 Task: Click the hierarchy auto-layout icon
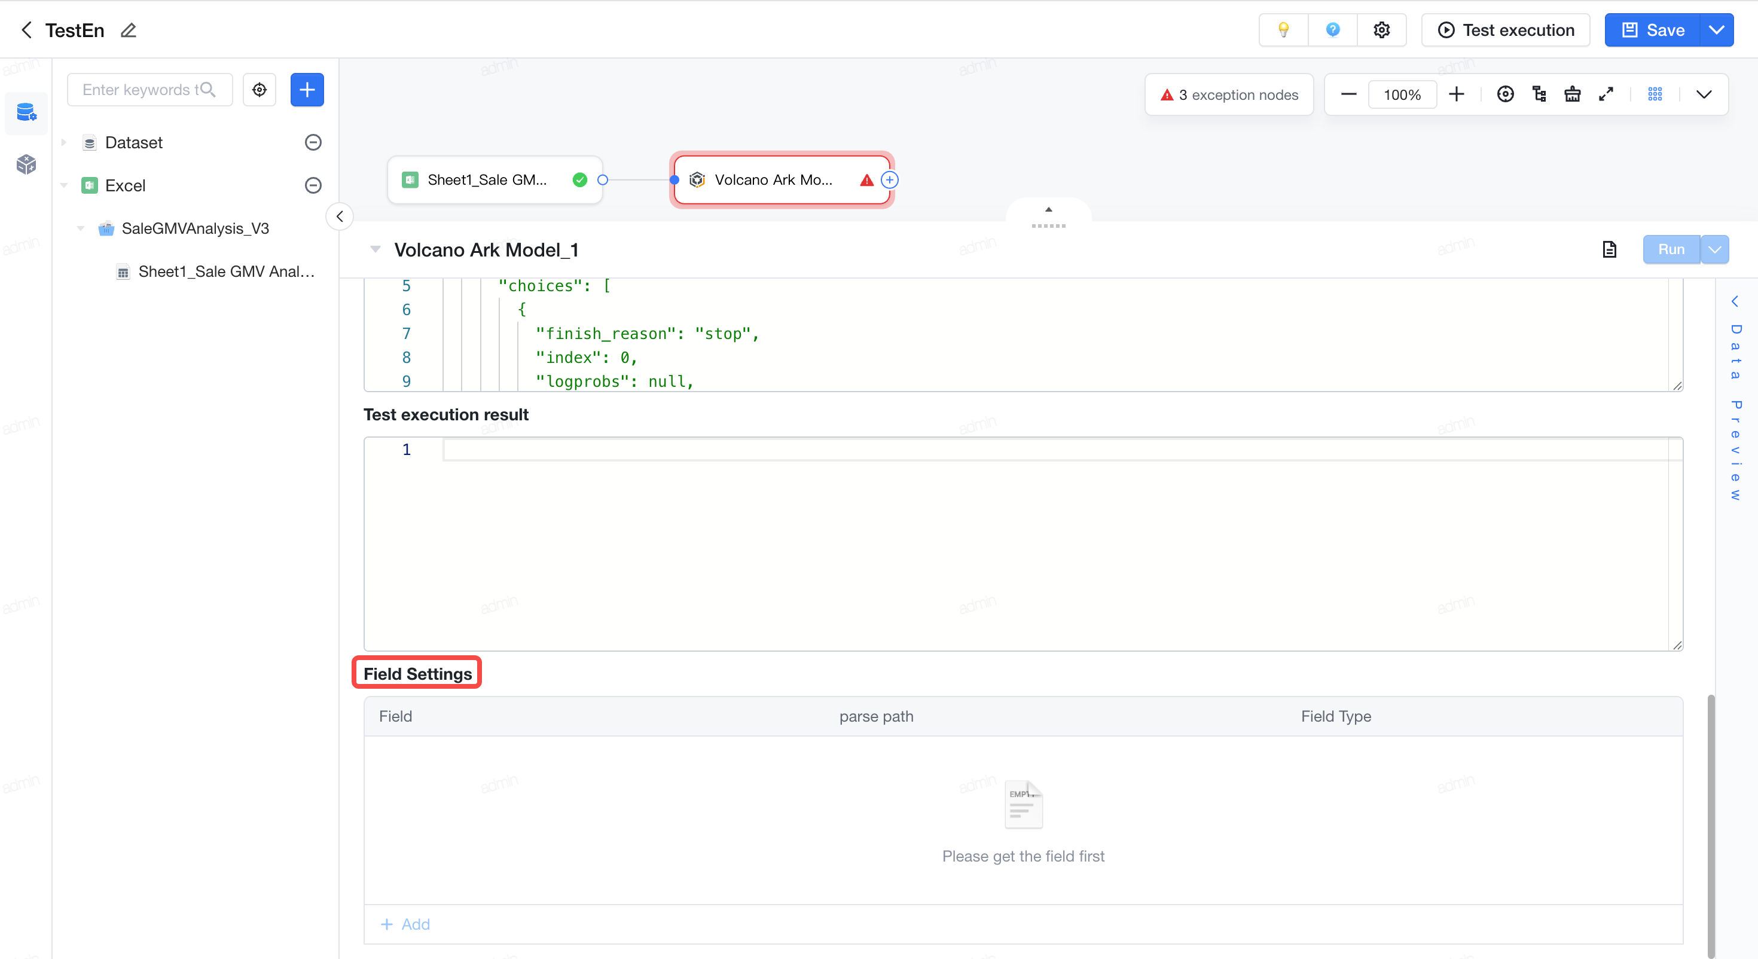1539,94
